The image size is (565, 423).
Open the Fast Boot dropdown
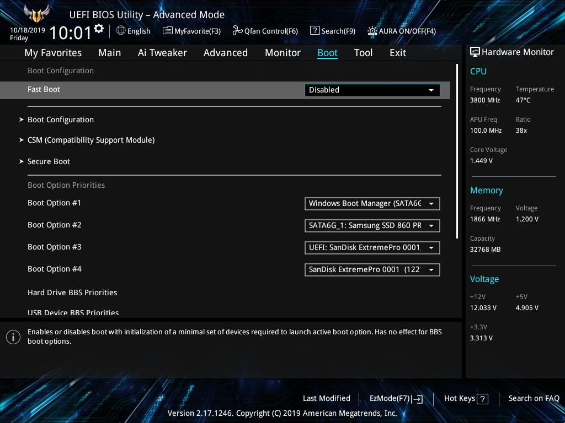pyautogui.click(x=372, y=90)
